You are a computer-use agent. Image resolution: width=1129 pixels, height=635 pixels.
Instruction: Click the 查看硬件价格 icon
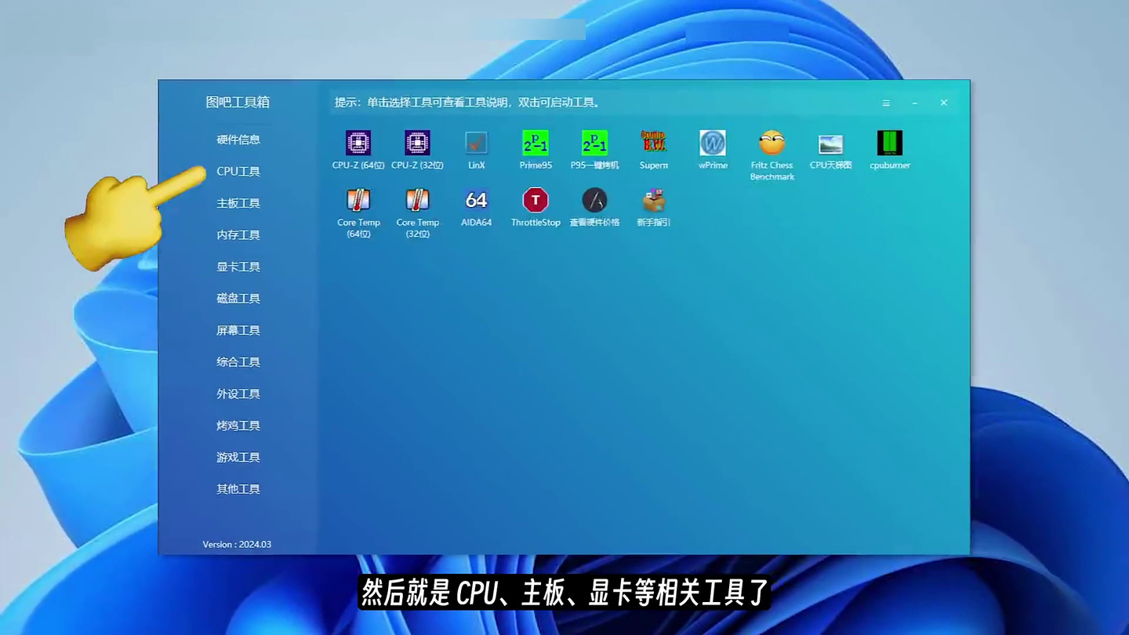pyautogui.click(x=594, y=201)
